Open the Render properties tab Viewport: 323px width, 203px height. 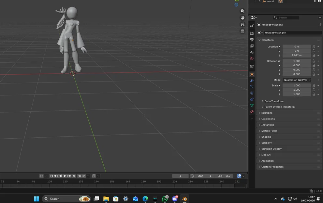pos(252,33)
